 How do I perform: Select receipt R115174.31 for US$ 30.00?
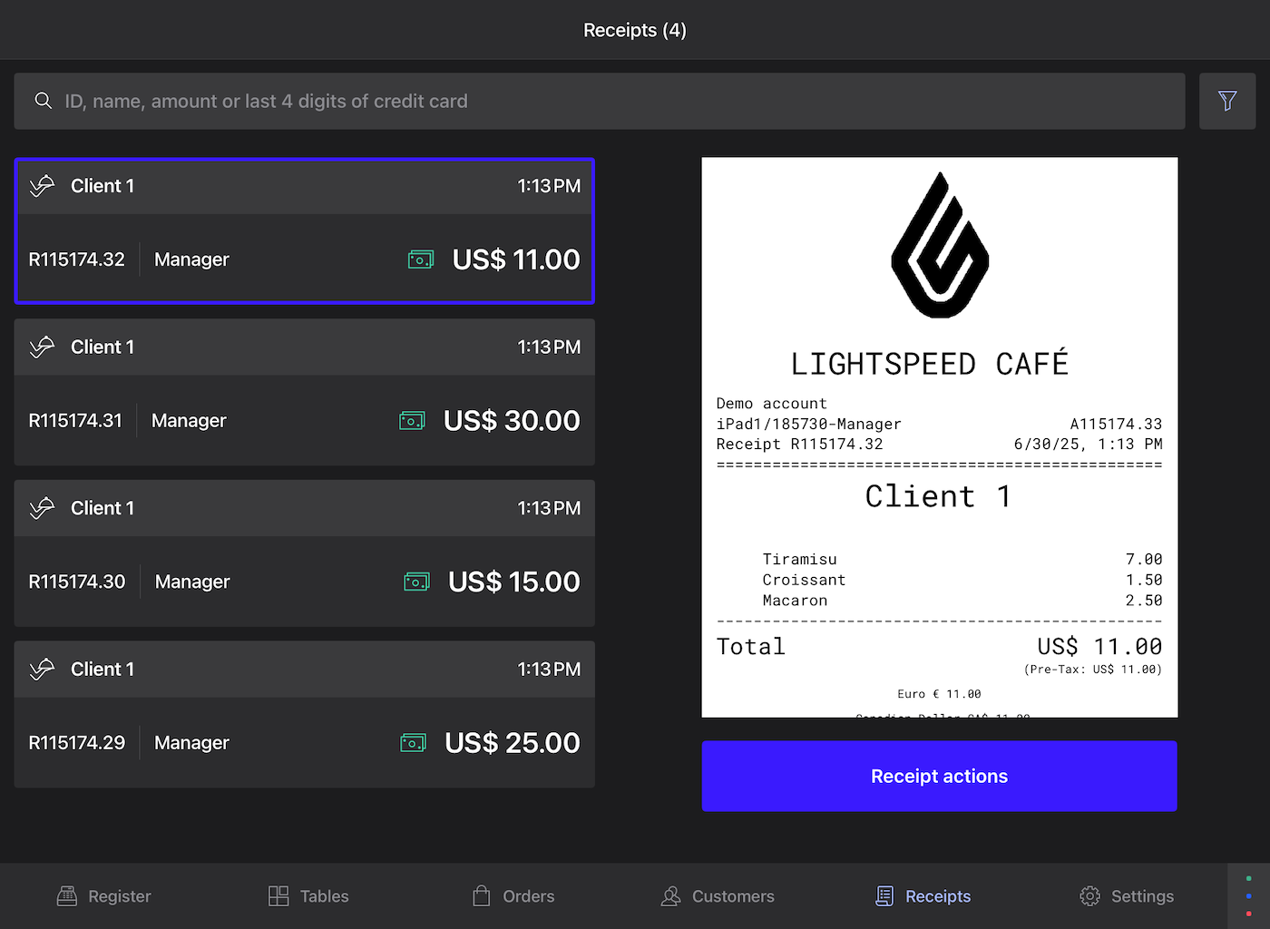click(x=304, y=392)
